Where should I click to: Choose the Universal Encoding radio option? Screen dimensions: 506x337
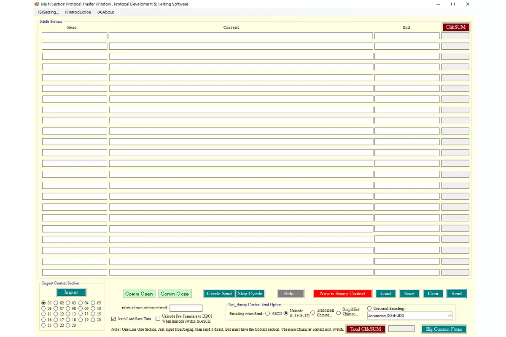point(369,308)
